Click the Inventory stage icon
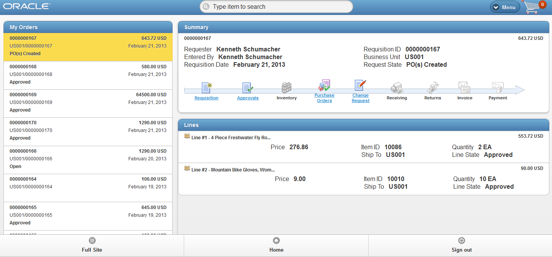The height and width of the screenshot is (257, 552). pyautogui.click(x=287, y=87)
